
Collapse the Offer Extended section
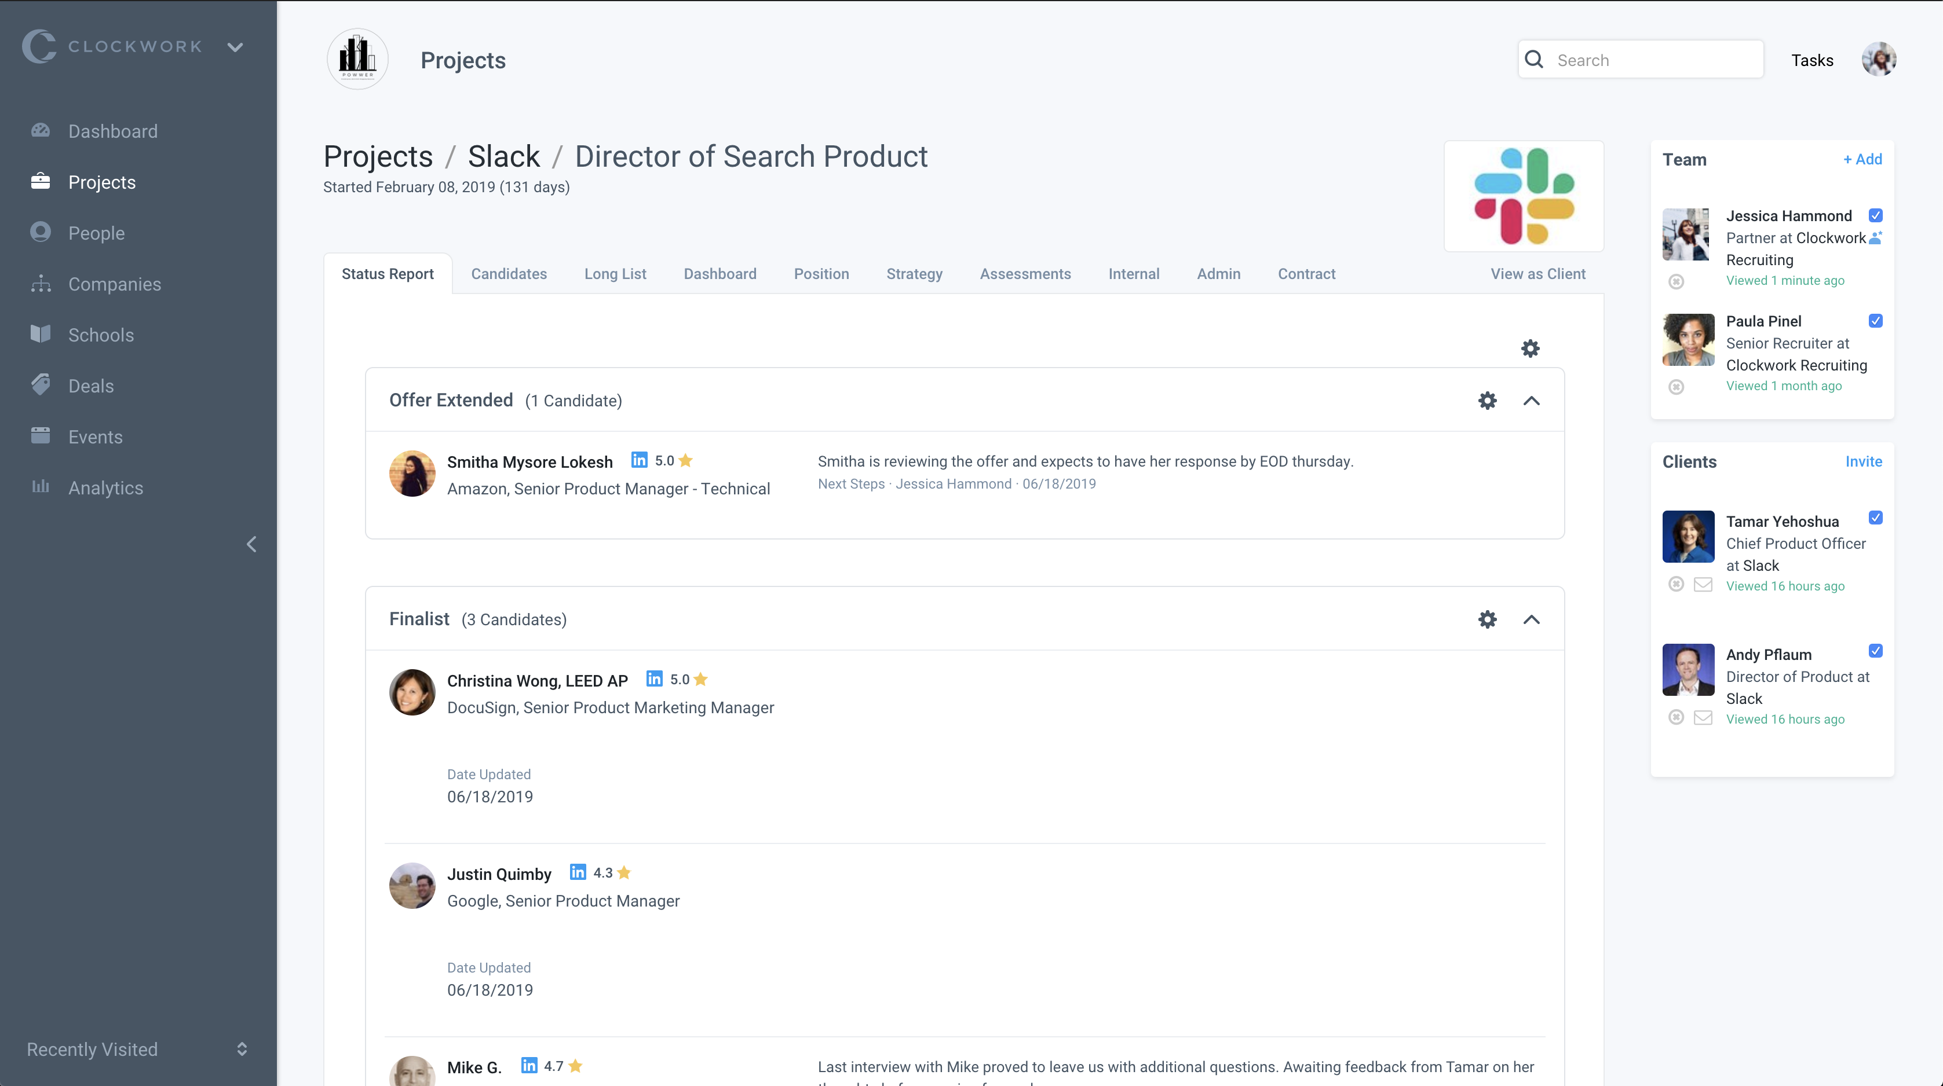(x=1531, y=401)
